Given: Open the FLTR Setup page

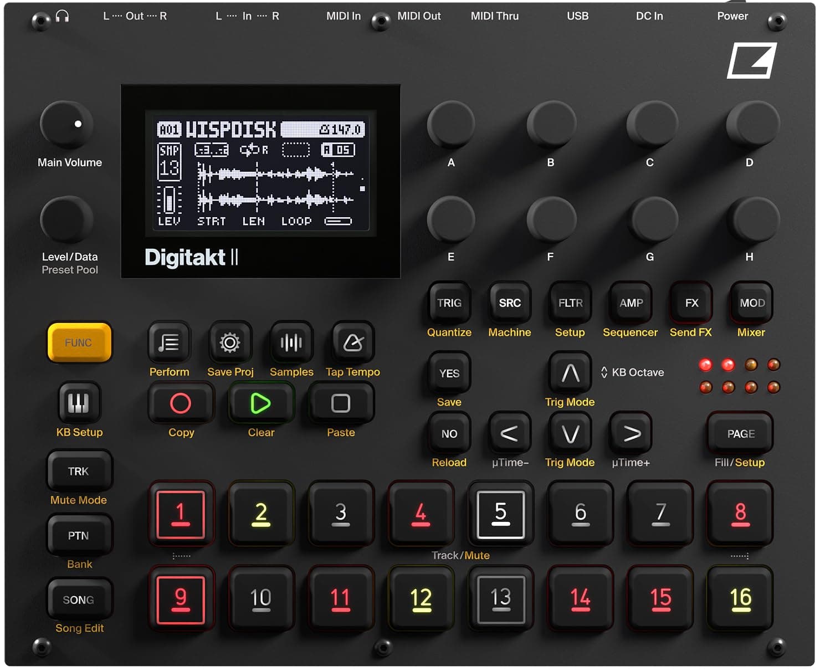Looking at the screenshot, I should pos(570,303).
